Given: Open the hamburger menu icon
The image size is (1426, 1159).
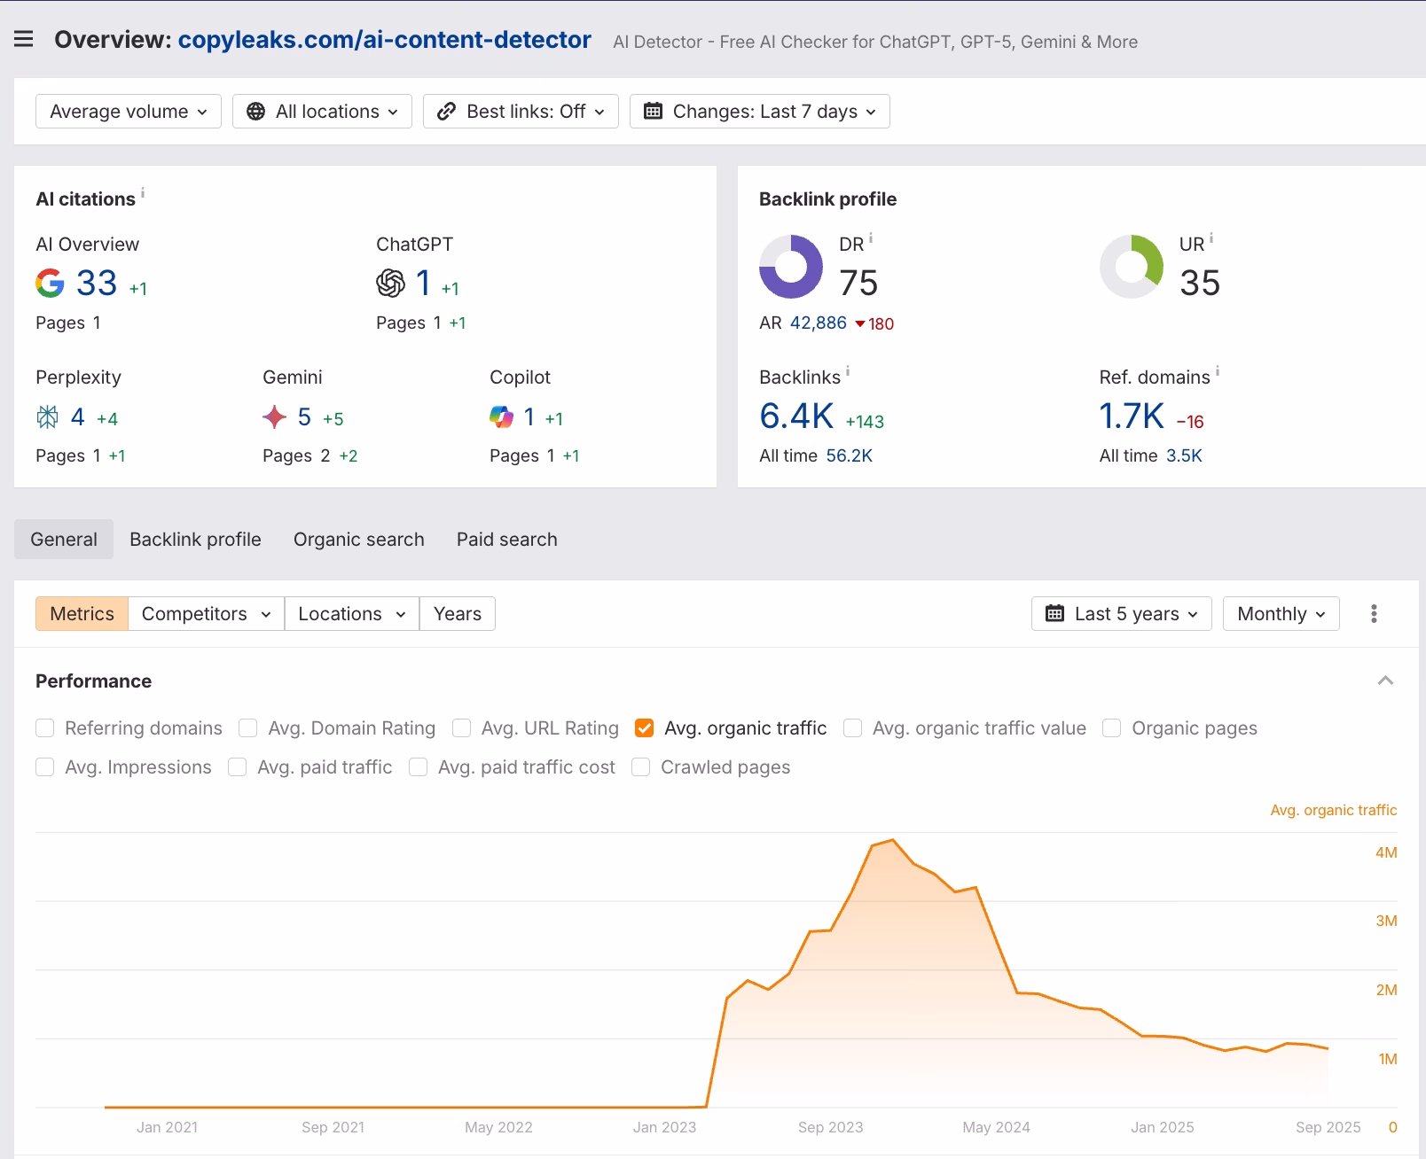Looking at the screenshot, I should pos(24,40).
